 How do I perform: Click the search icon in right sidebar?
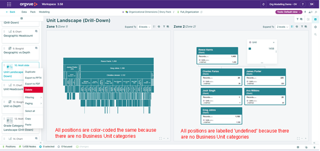(315, 35)
